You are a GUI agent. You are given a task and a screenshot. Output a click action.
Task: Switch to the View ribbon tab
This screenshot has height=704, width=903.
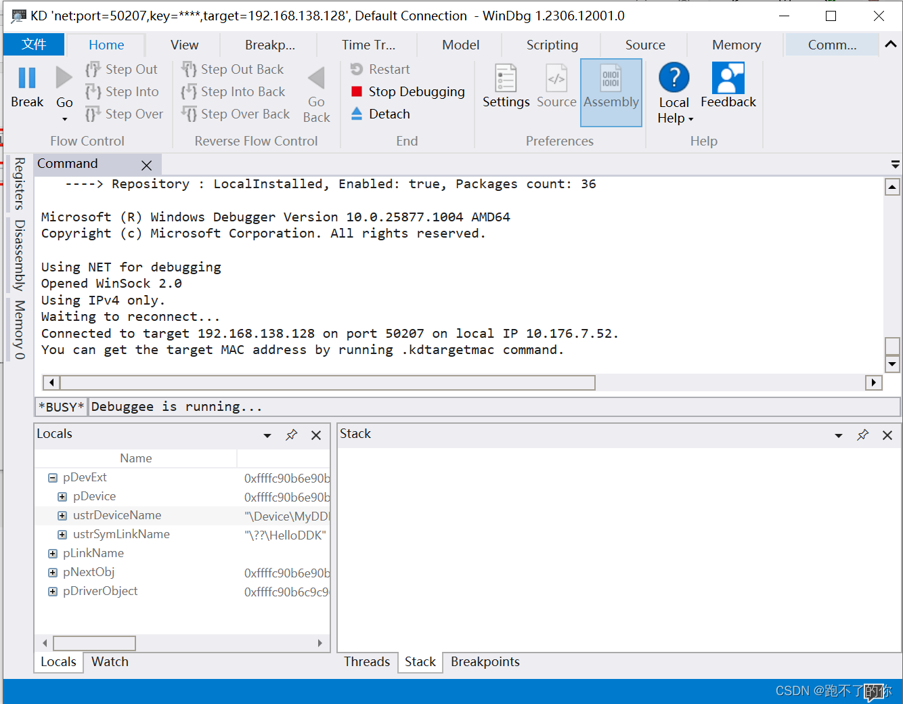click(x=184, y=45)
